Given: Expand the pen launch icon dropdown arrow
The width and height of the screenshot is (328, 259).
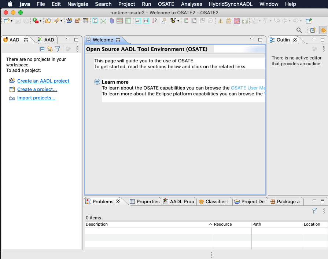Looking at the screenshot, I should coord(61,21).
